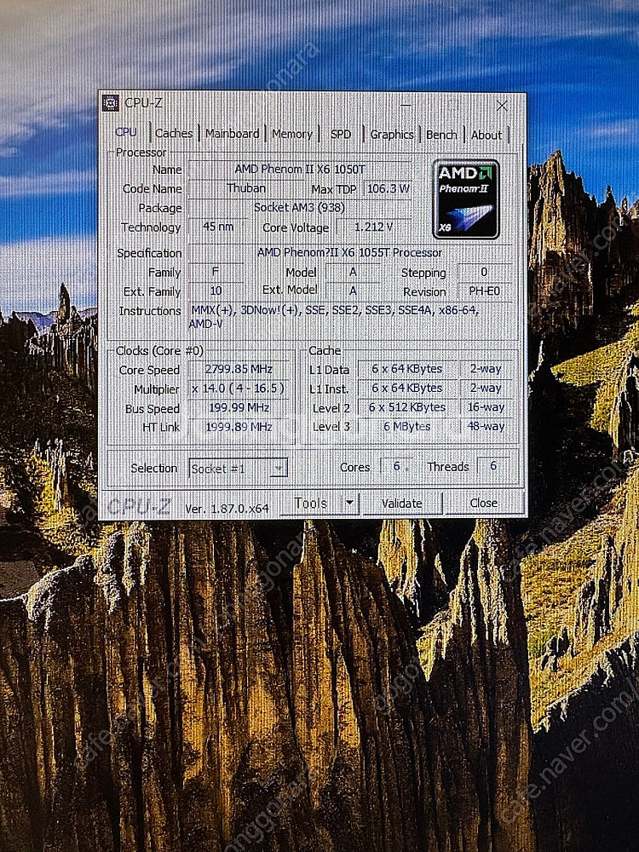
Task: Click the Multiplier value x 14.0
Action: [x=239, y=389]
